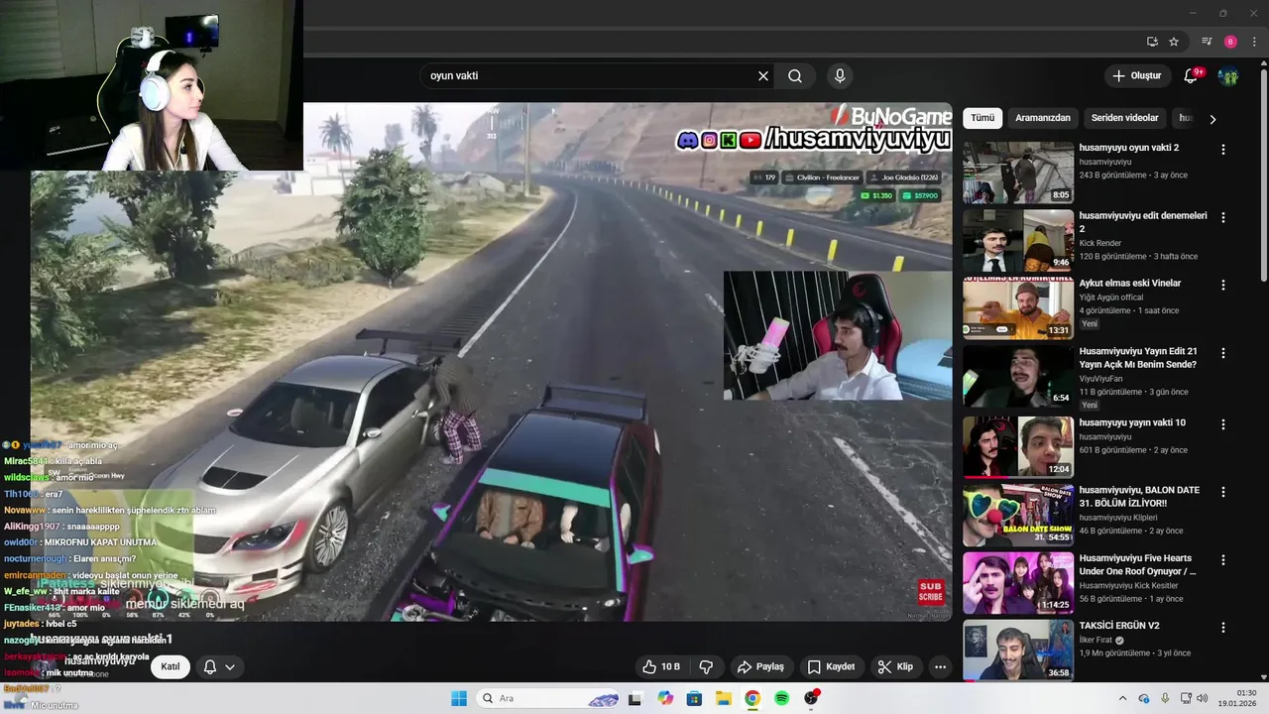Open options for husamviyuviyu edit denemeleri 2
Image resolution: width=1269 pixels, height=714 pixels.
1222,217
